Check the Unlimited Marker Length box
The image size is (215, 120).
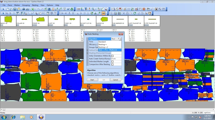tap(112, 62)
